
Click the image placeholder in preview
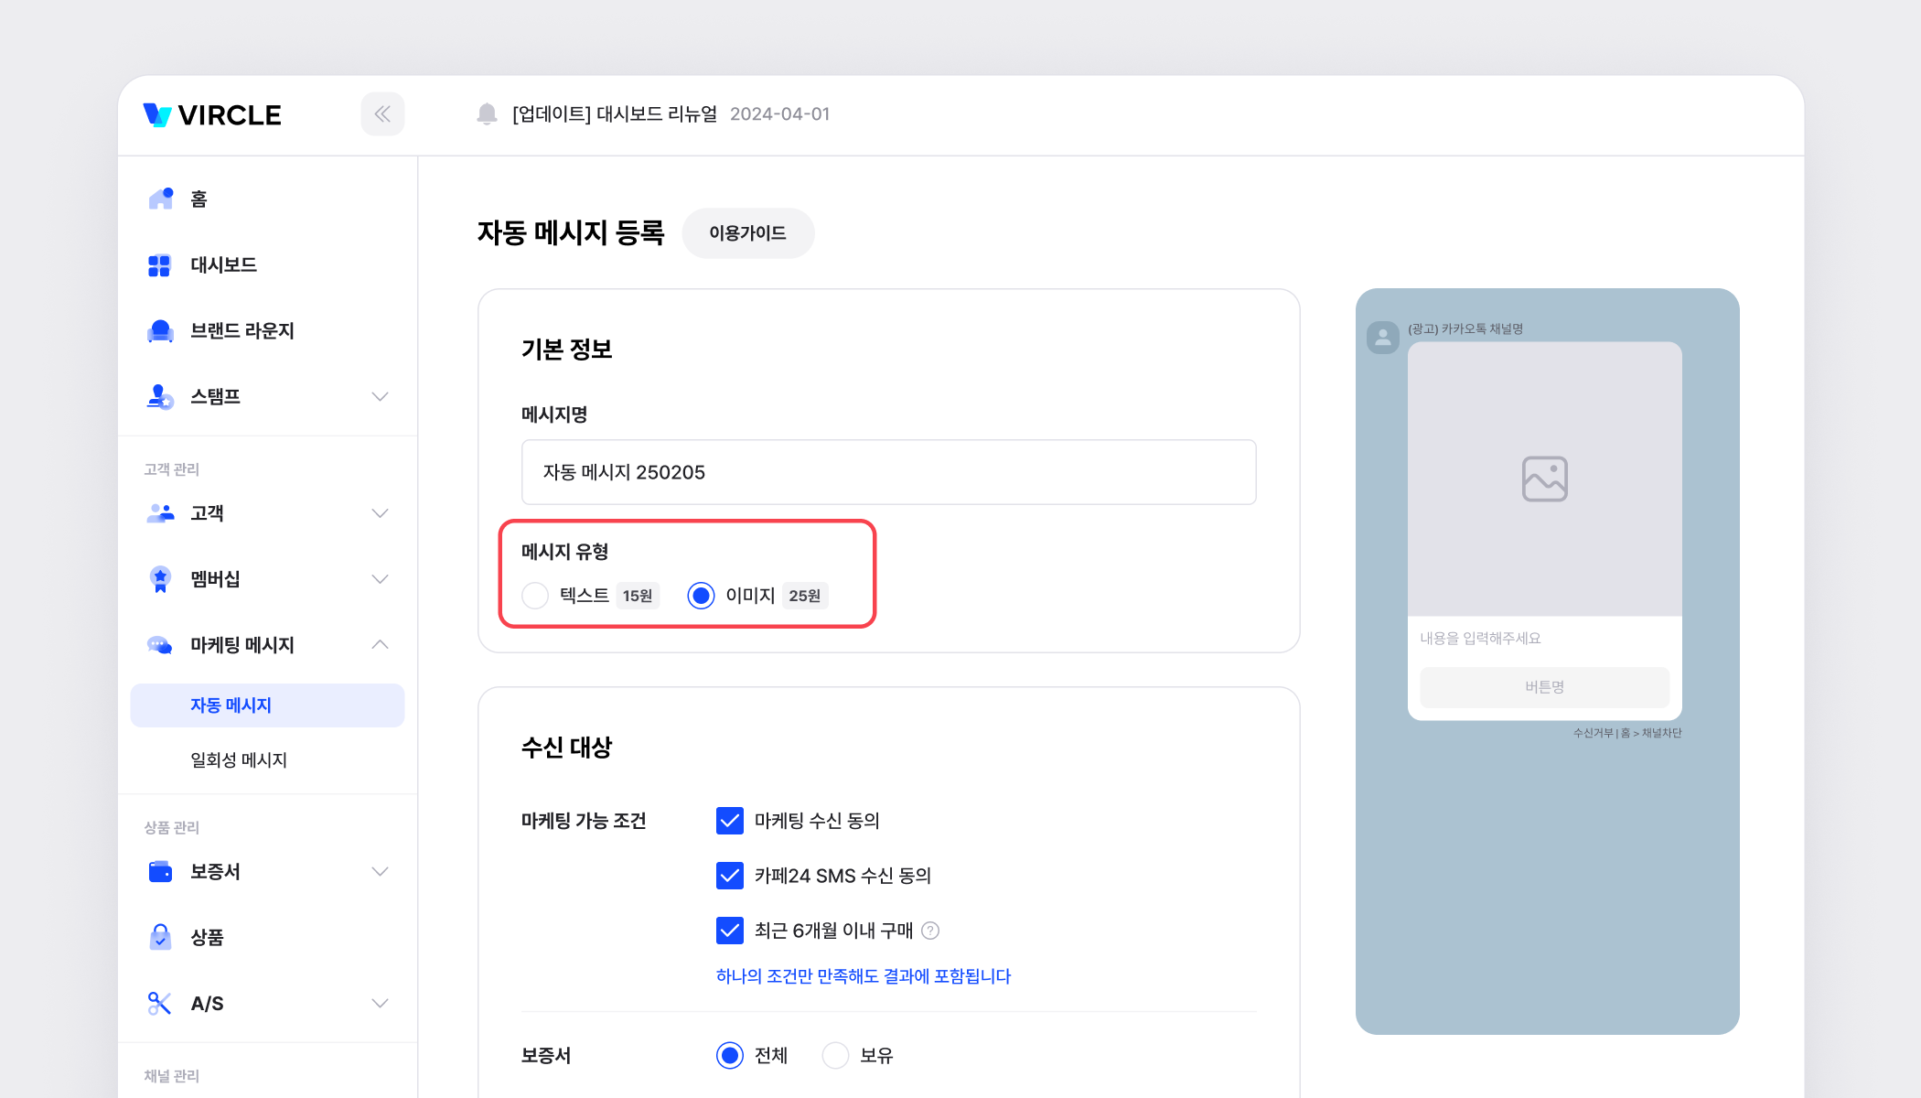point(1544,479)
